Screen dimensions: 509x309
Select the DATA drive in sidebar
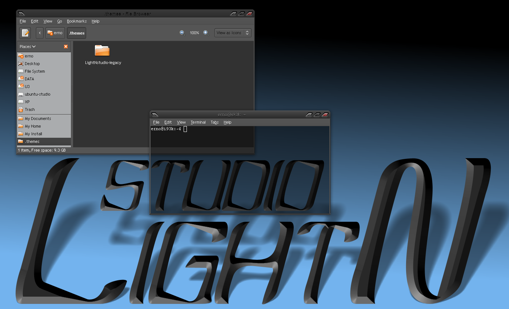point(29,79)
